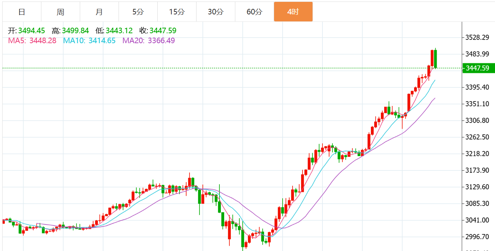Click the 3041.00 price axis label
Screen dimensions: 495x251
(x=478, y=220)
